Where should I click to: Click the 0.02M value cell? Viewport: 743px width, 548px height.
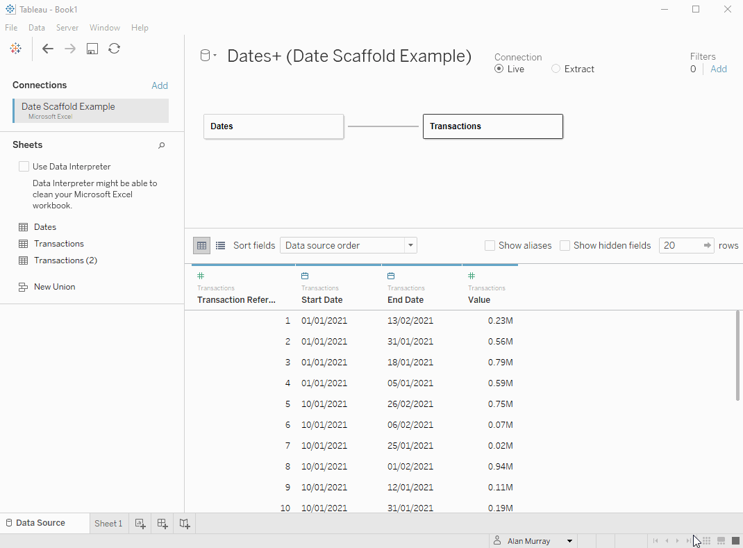[501, 446]
